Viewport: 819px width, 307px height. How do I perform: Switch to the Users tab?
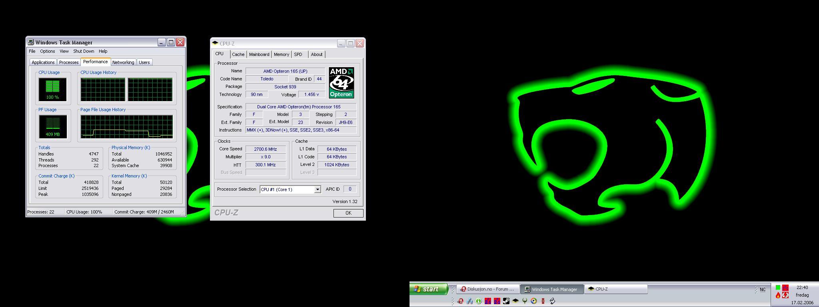point(144,62)
